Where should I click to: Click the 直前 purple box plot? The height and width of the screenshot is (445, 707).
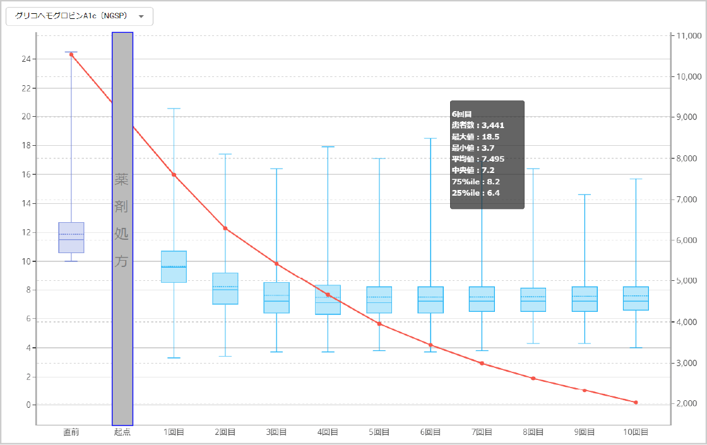pos(71,237)
